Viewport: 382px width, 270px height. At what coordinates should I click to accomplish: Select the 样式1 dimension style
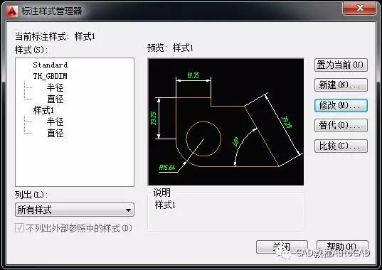(x=43, y=110)
